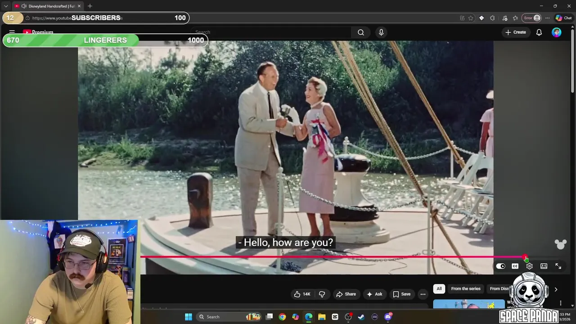Image resolution: width=576 pixels, height=324 pixels.
Task: Open the Edge extensions puzzle icon
Action: coord(492,18)
